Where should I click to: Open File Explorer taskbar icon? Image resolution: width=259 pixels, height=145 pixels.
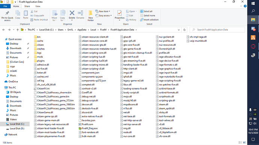(253, 20)
